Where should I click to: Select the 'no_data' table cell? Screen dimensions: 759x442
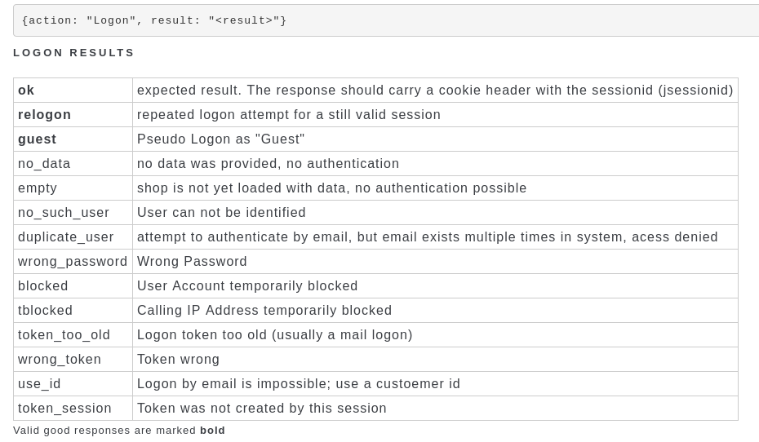click(73, 163)
